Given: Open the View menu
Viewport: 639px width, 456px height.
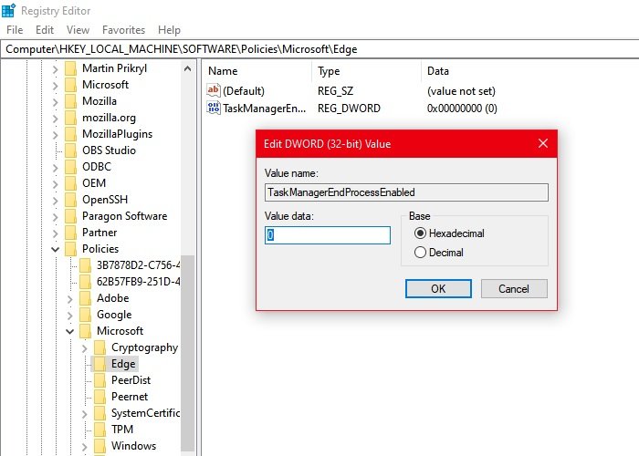Looking at the screenshot, I should click(x=78, y=30).
